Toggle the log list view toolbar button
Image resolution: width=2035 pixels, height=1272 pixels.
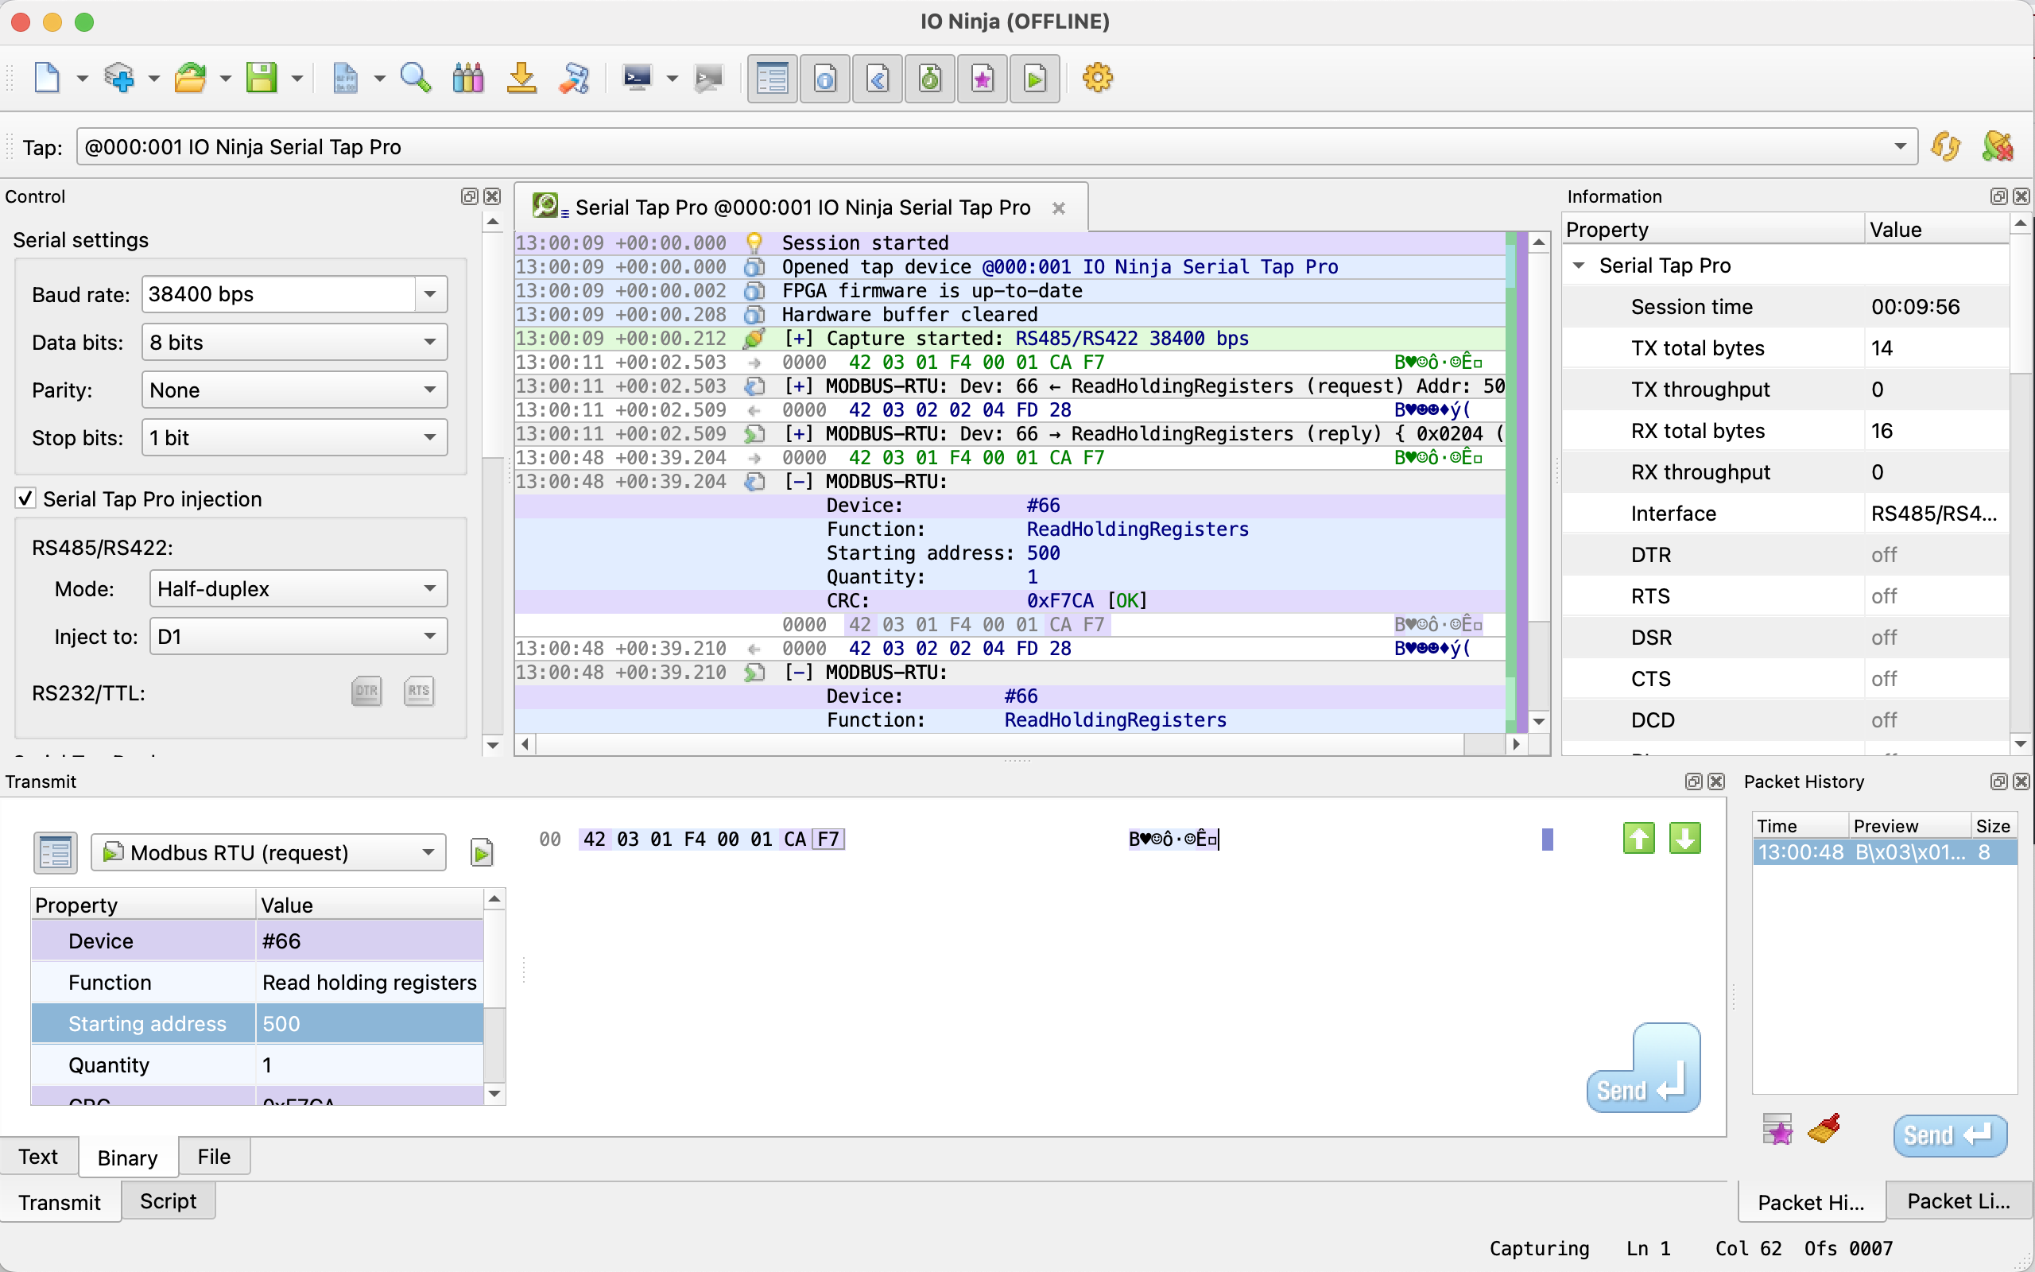772,79
